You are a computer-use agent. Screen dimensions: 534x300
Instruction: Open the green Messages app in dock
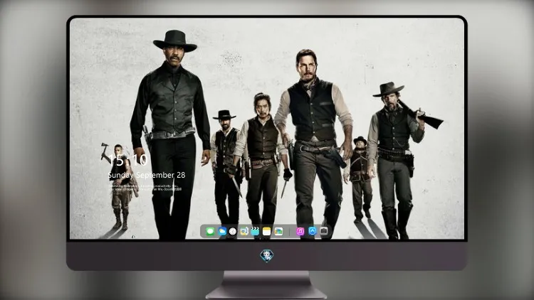point(210,231)
